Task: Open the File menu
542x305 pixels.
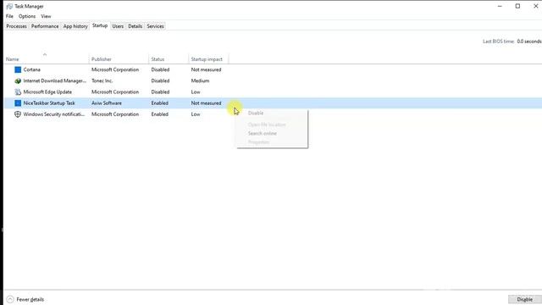Action: pyautogui.click(x=9, y=16)
